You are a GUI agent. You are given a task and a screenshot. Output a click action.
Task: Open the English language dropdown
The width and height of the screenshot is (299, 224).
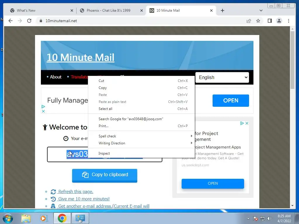tap(222, 77)
